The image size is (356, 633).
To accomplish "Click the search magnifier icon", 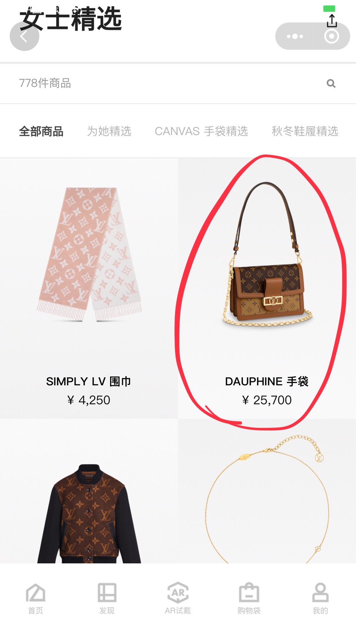I will tap(331, 83).
